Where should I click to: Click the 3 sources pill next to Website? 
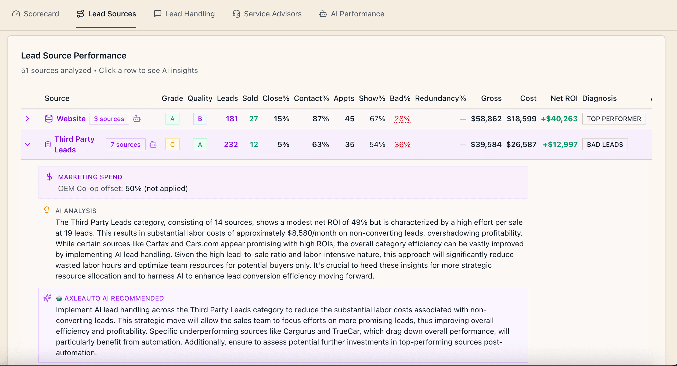coord(109,118)
